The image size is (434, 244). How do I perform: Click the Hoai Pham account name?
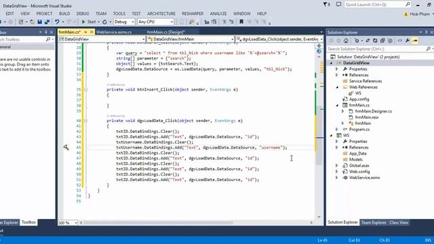click(420, 14)
